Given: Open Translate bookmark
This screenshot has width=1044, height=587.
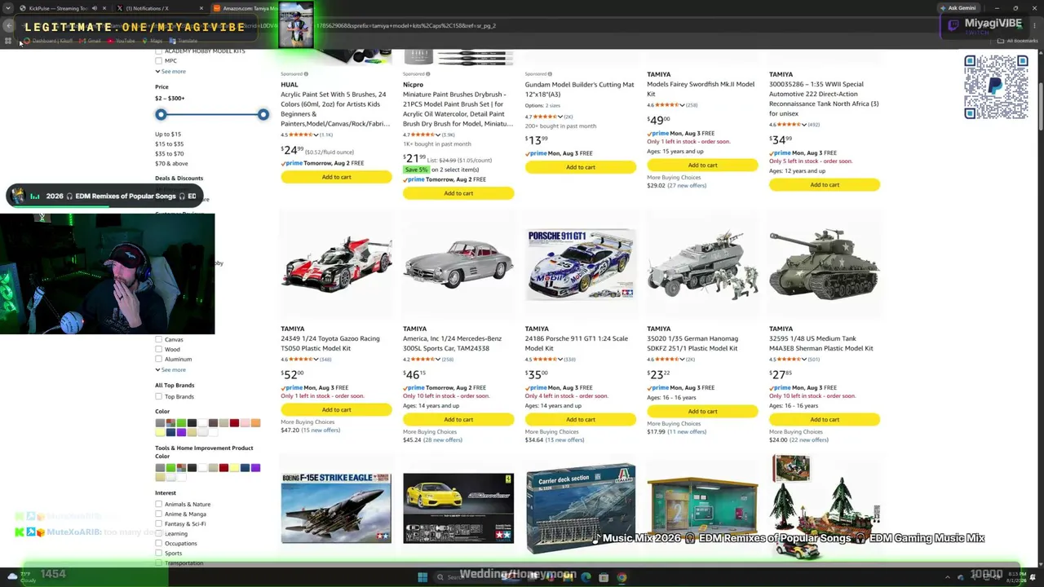Looking at the screenshot, I should click(x=184, y=41).
